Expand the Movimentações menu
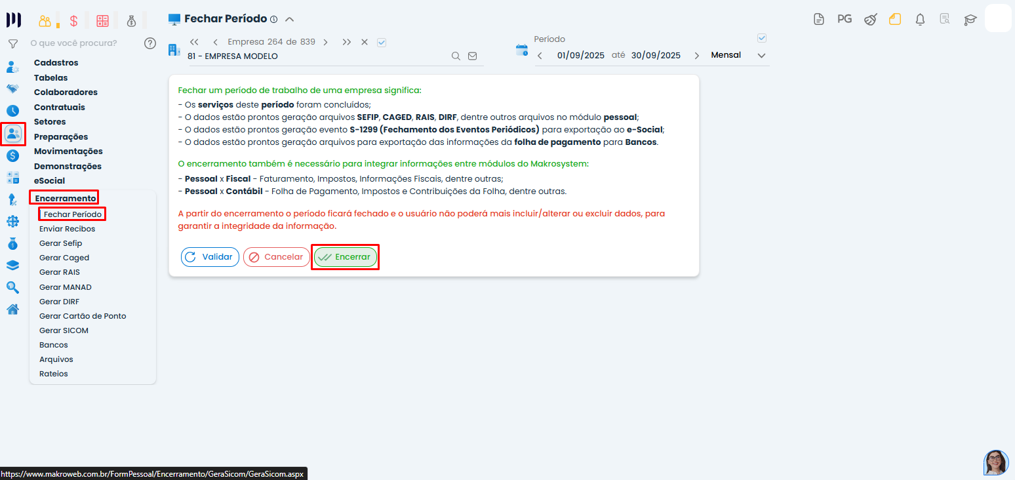 (x=68, y=151)
